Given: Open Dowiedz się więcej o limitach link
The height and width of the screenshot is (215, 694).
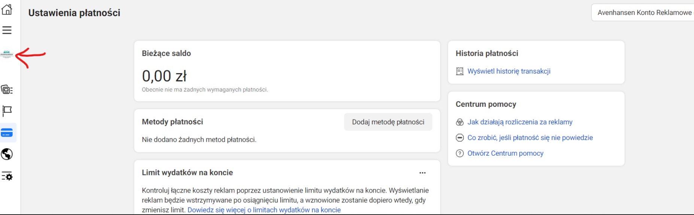Looking at the screenshot, I should (x=264, y=210).
